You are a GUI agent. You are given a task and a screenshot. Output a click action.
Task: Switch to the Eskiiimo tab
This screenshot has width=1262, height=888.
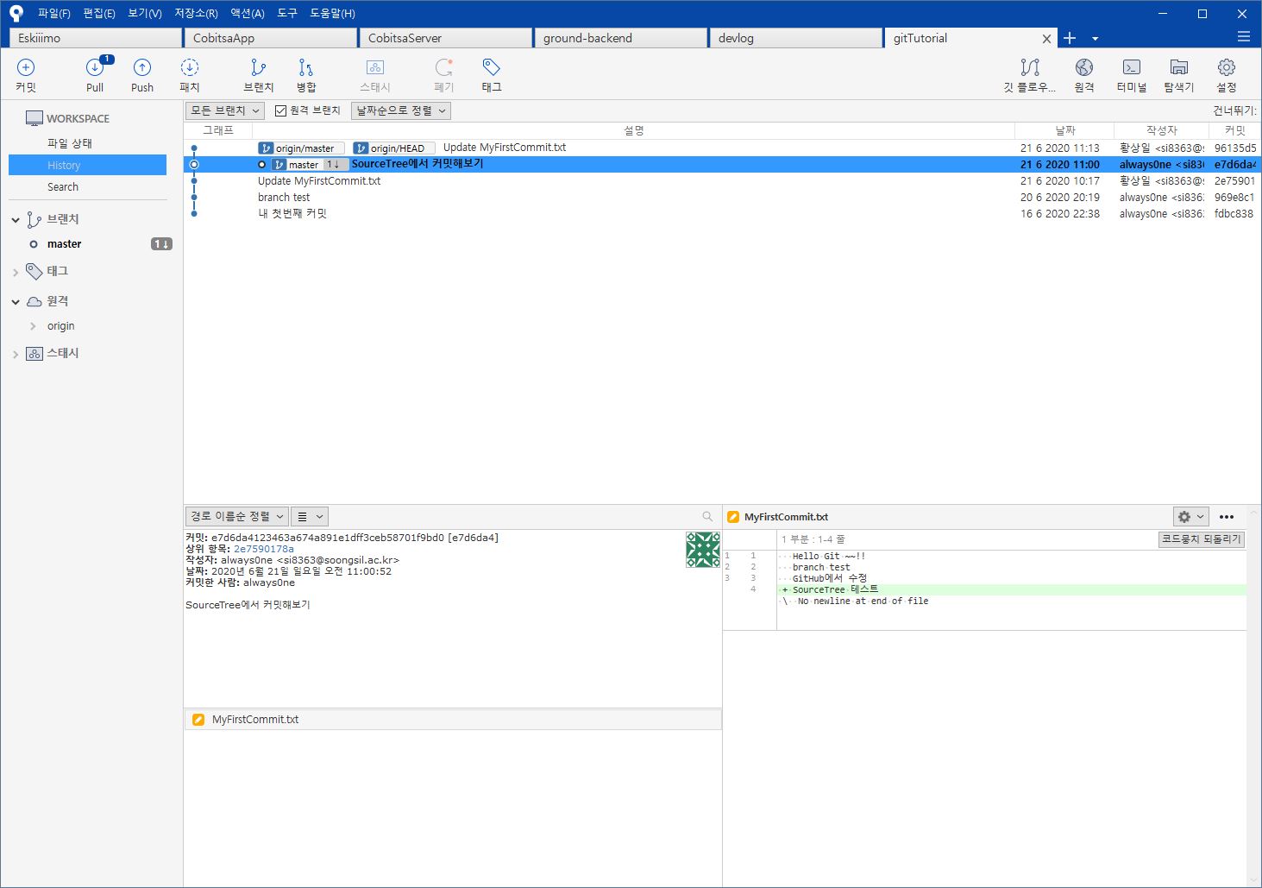coord(96,38)
